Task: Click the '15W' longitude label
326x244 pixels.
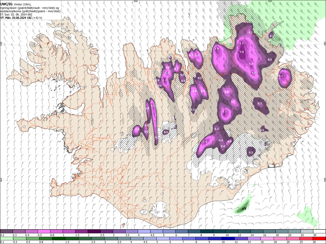Action: point(270,1)
